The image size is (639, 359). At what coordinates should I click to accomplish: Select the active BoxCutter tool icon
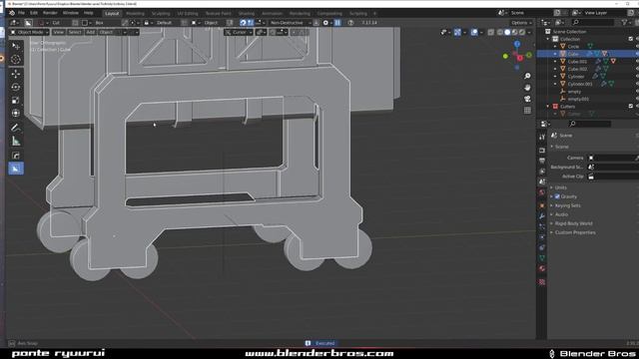[16, 169]
